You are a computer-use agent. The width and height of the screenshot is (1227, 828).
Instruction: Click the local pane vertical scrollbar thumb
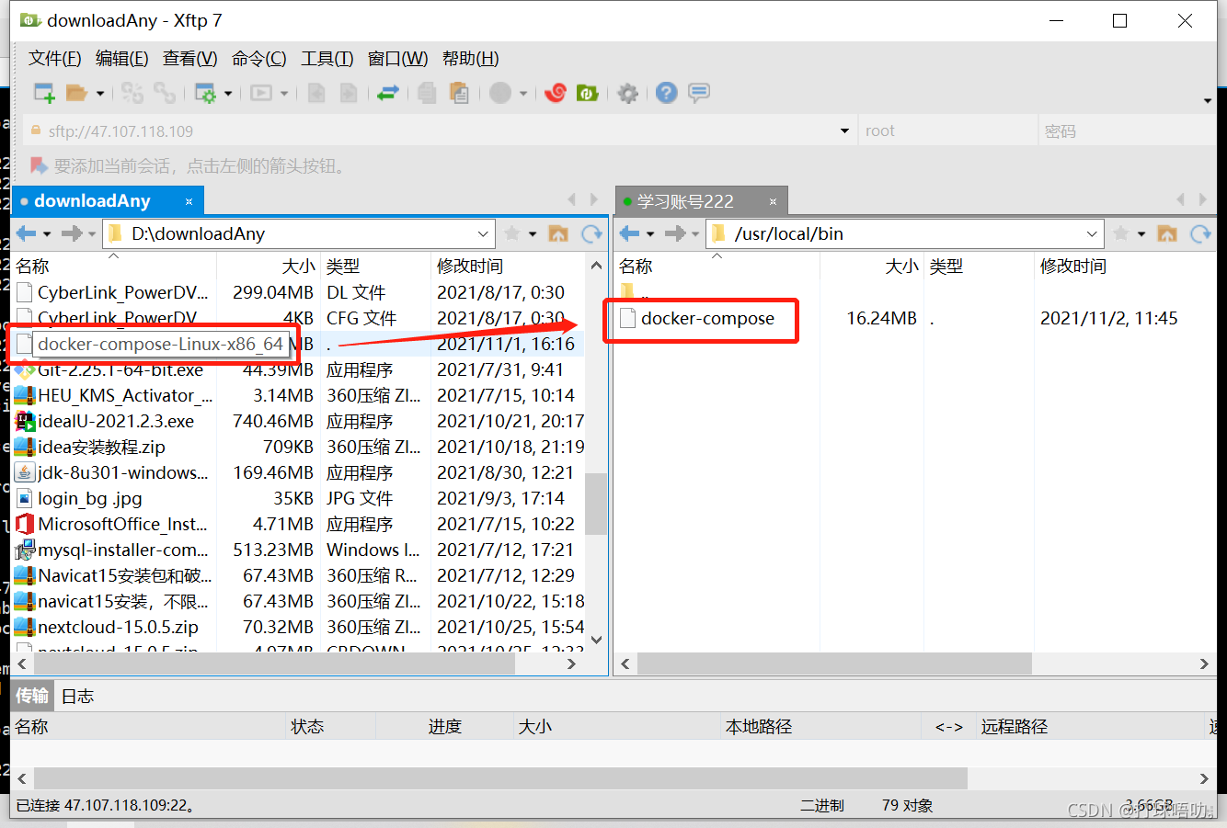[x=596, y=504]
